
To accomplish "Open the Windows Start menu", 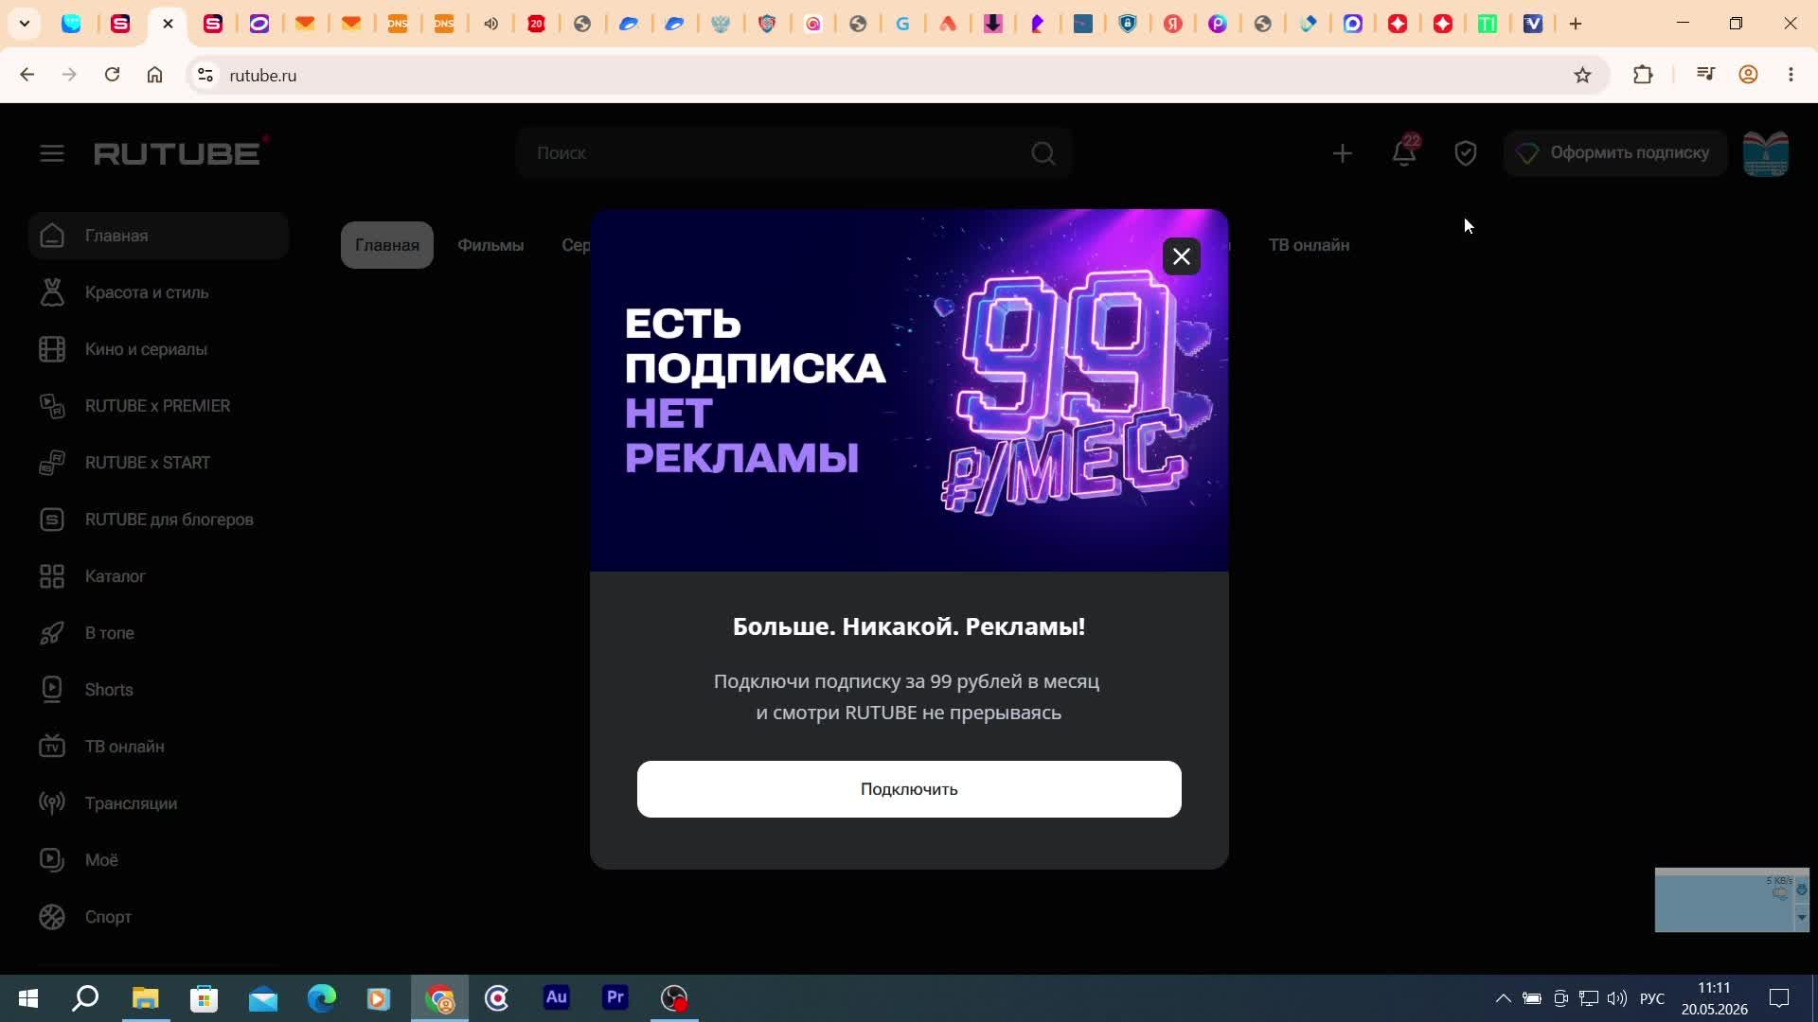I will pos(28,998).
